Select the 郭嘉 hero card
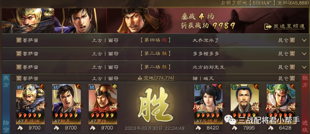310x134 pixels. [67, 104]
